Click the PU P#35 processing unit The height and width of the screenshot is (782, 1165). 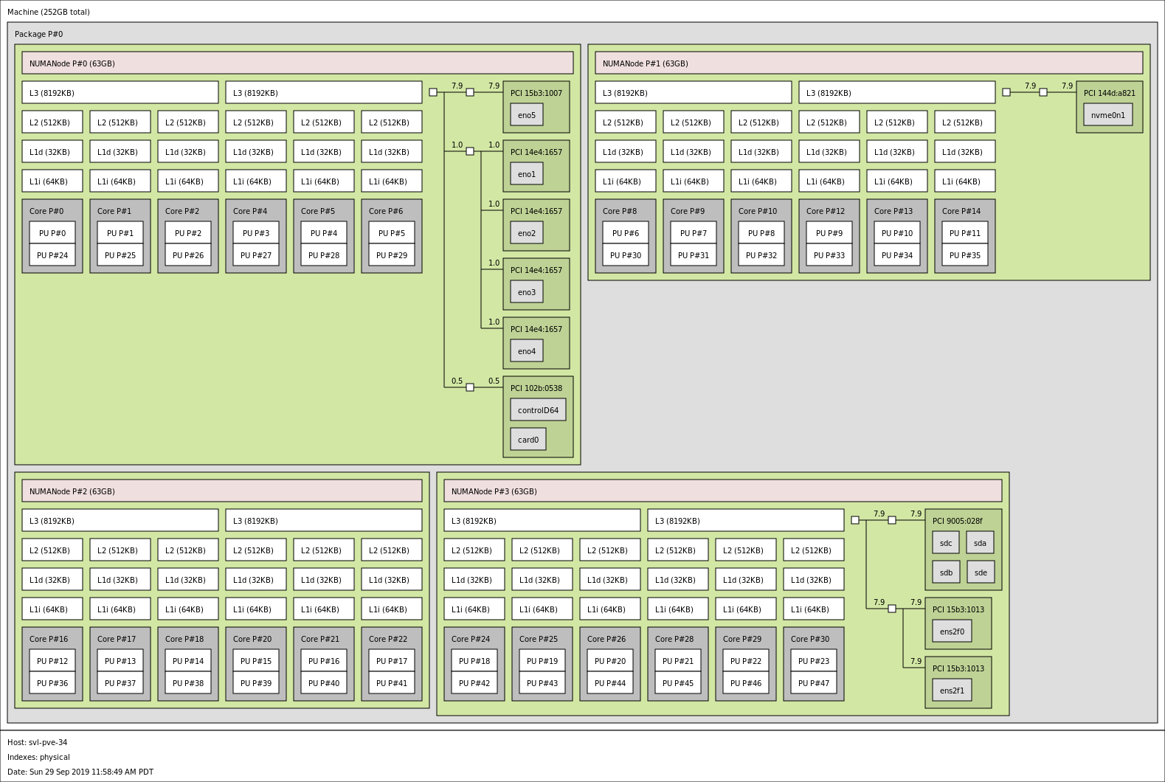click(x=965, y=255)
